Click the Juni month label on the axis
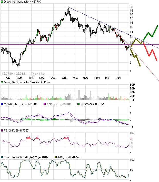 click(x=118, y=78)
